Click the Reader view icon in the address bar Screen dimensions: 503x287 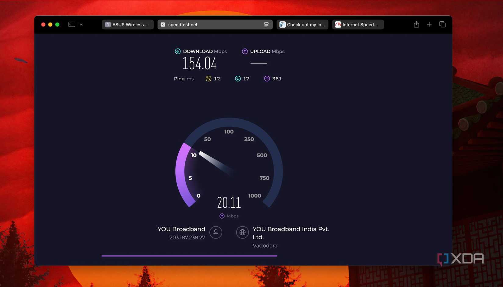266,24
